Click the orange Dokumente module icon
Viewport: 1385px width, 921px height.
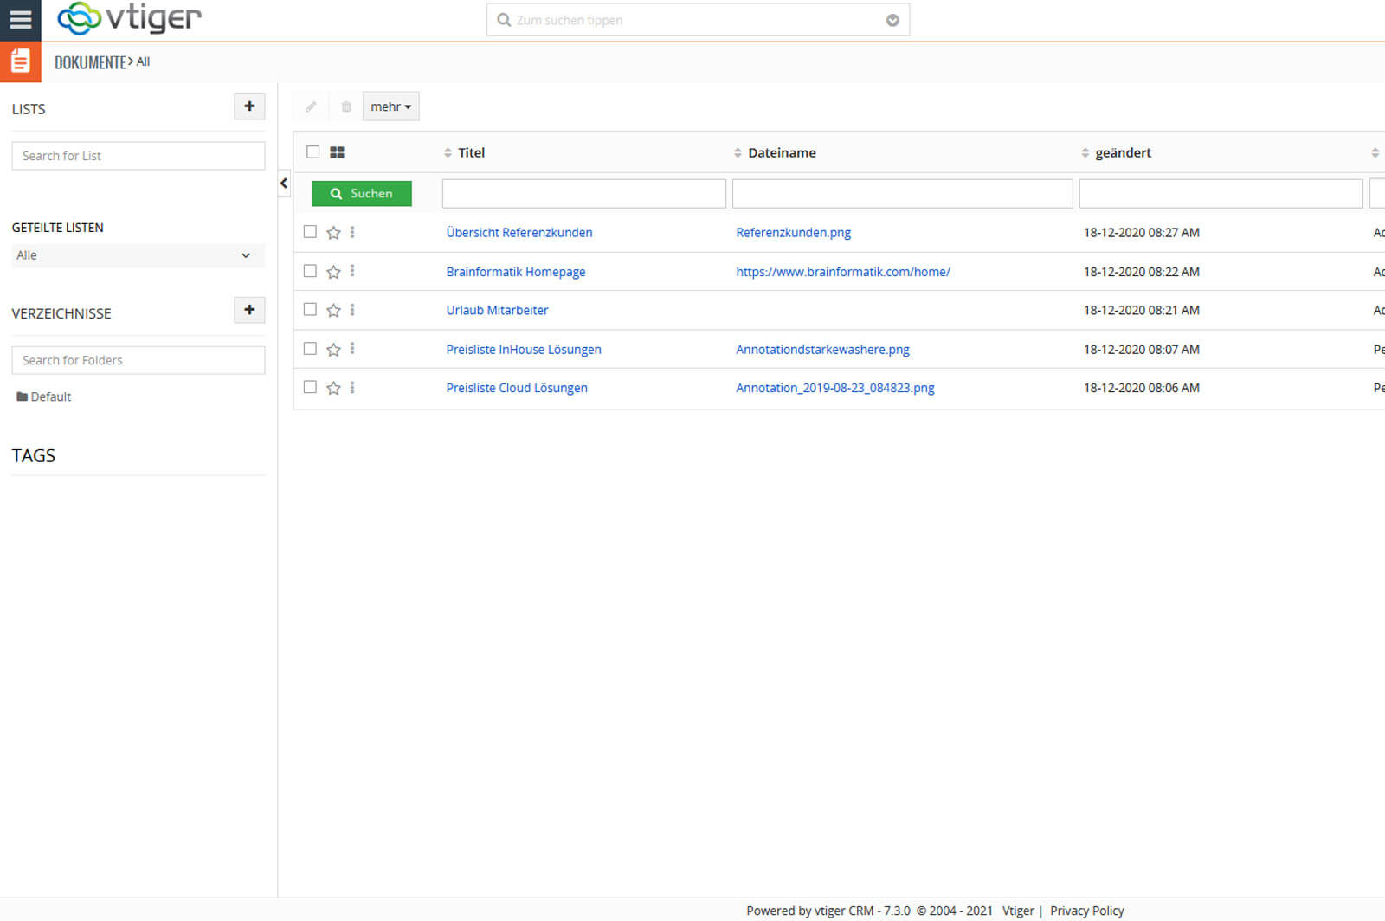pyautogui.click(x=20, y=61)
